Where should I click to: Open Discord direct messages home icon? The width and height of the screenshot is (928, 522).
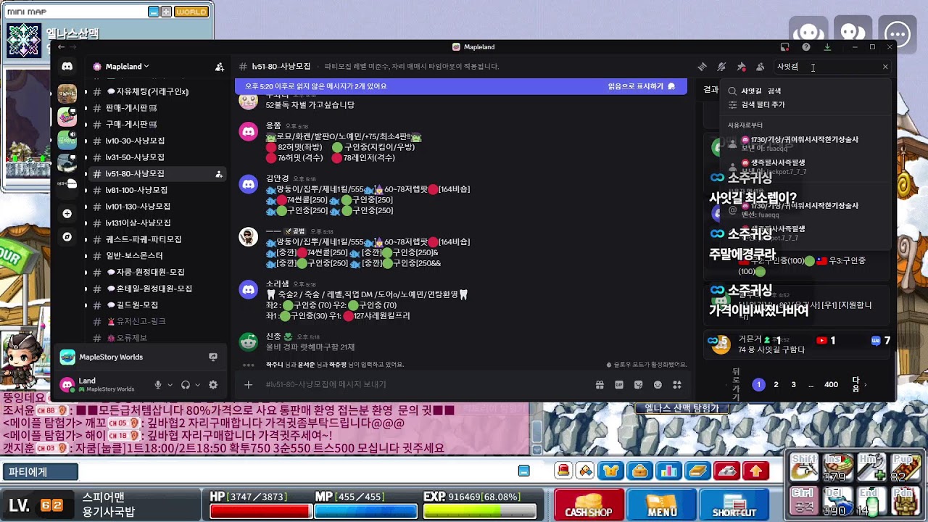point(67,67)
